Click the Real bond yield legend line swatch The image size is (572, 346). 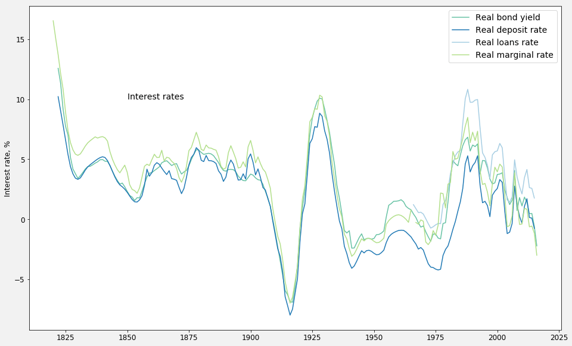click(x=461, y=17)
